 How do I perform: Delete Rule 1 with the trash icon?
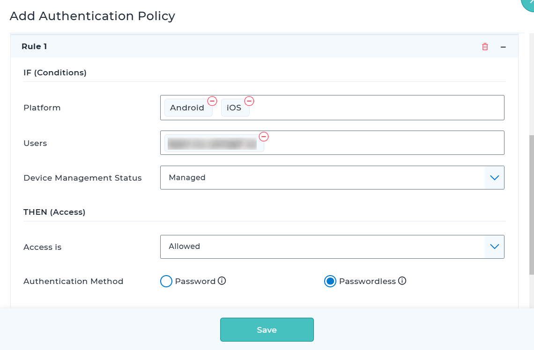(x=485, y=47)
